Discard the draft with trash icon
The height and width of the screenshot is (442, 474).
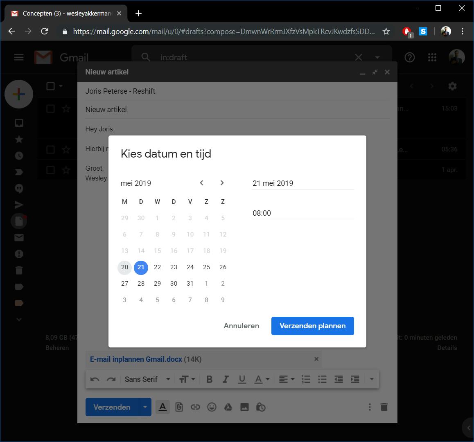click(384, 407)
